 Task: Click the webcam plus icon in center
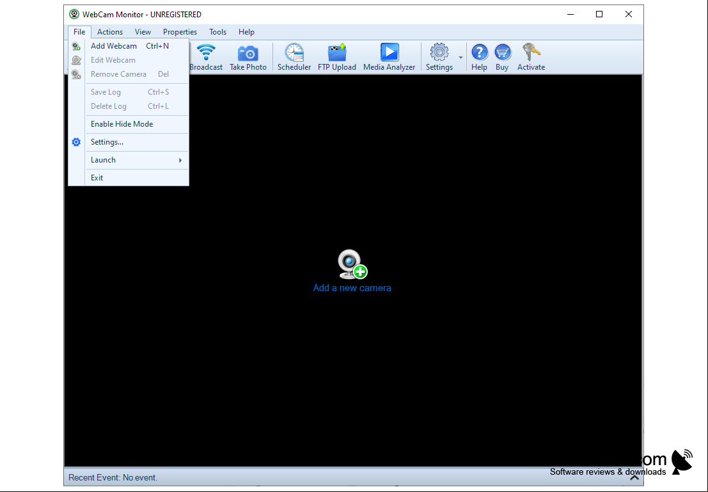pos(352,264)
